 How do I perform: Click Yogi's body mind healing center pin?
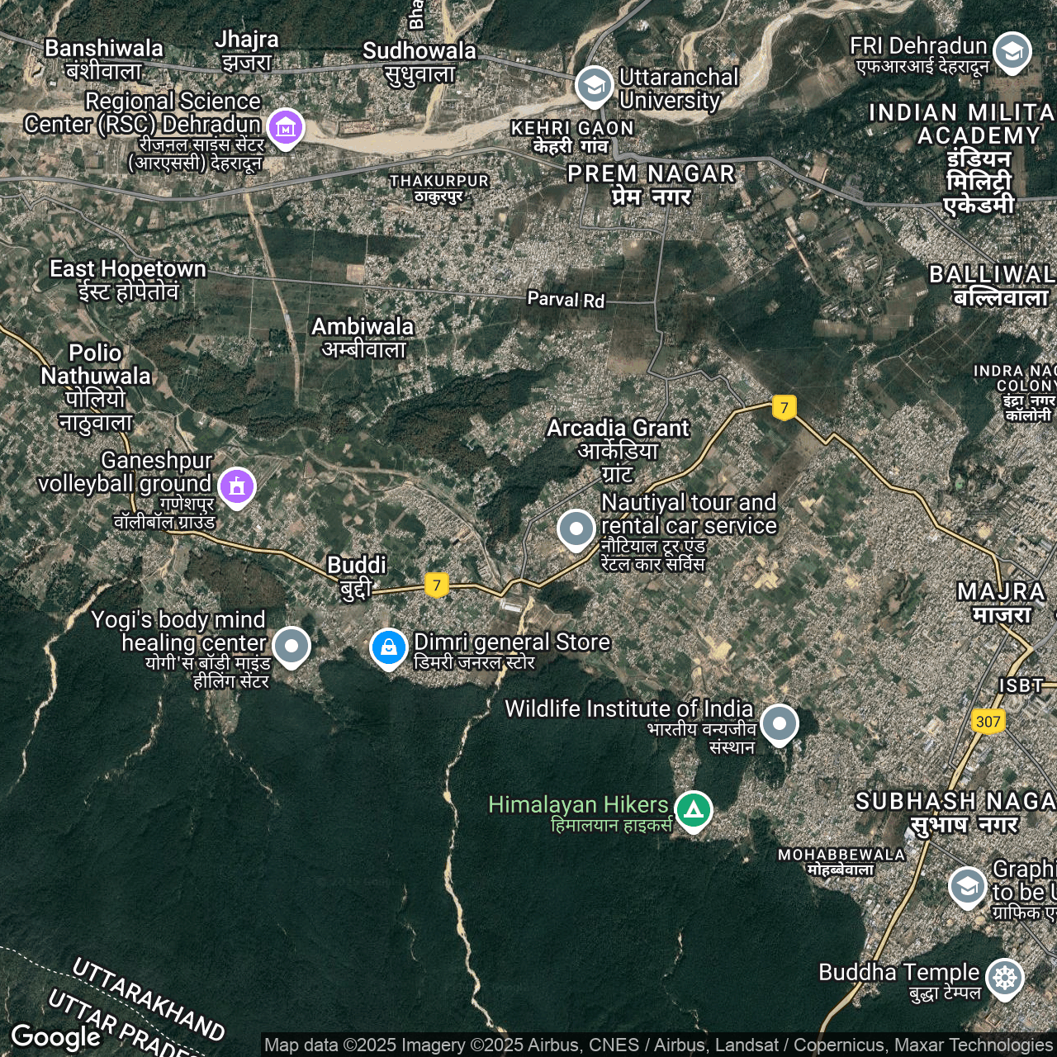click(x=292, y=646)
